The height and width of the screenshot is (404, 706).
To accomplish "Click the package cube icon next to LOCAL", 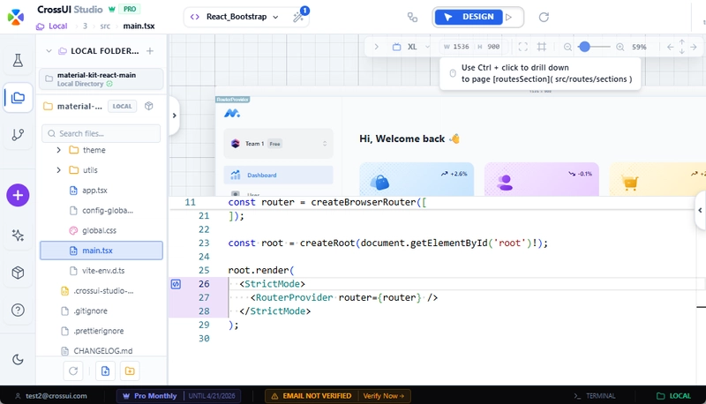I will [x=149, y=106].
